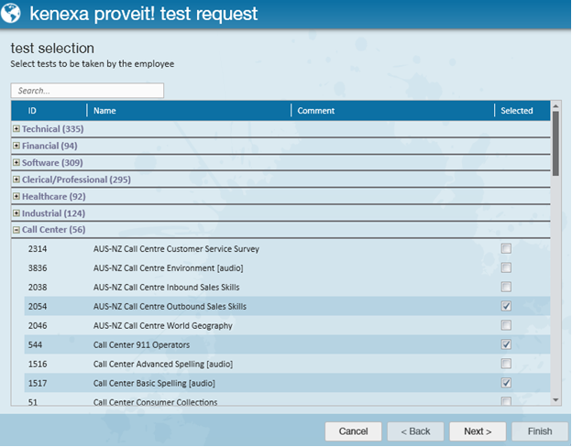Expand the Software (309) category

pos(16,163)
